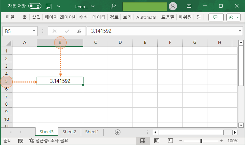Click the macro recording status bar icon
This screenshot has height=145, width=245.
click(21, 141)
